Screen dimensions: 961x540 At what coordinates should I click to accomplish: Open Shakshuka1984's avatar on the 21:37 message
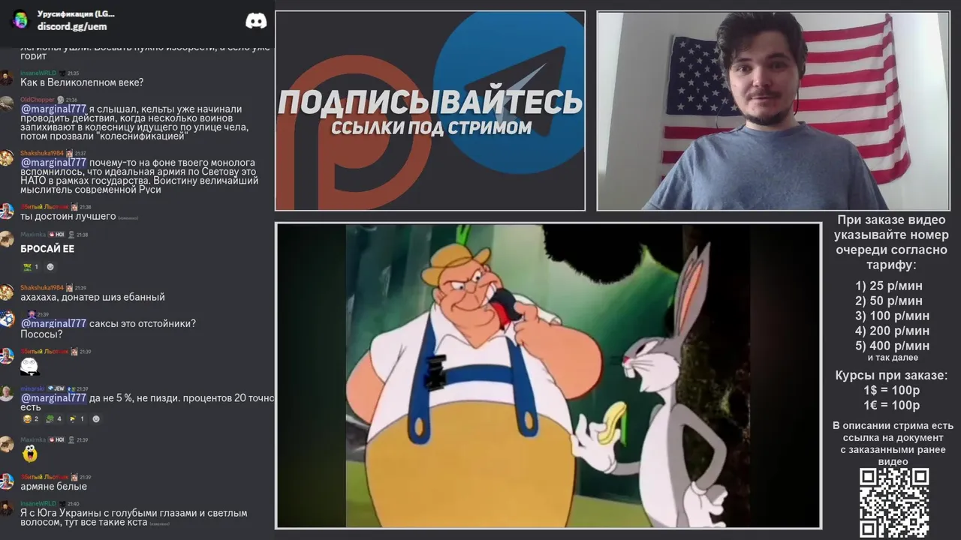click(7, 157)
